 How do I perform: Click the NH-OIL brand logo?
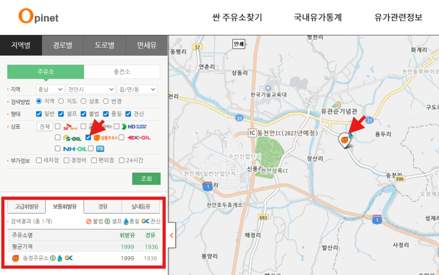pyautogui.click(x=75, y=149)
